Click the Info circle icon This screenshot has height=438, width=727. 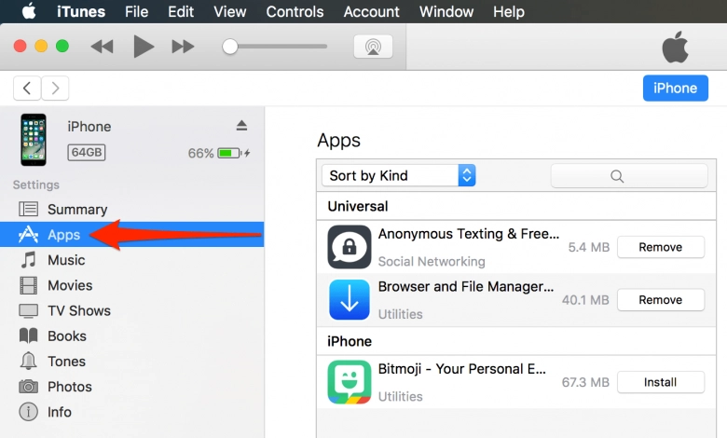[x=28, y=412]
